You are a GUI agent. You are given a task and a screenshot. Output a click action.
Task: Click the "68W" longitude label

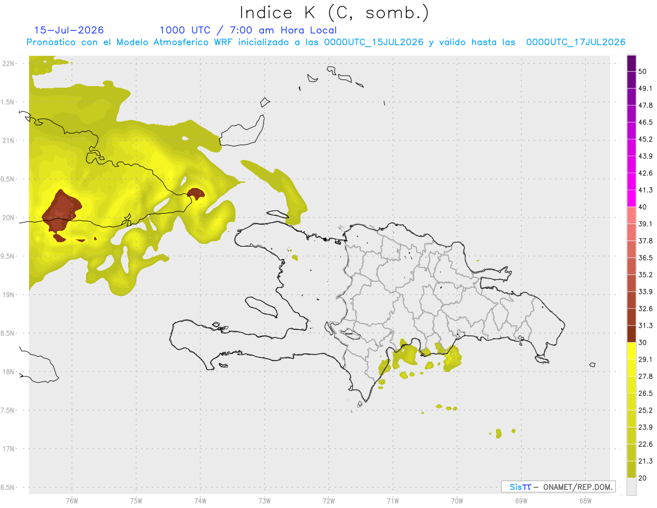[x=585, y=500]
